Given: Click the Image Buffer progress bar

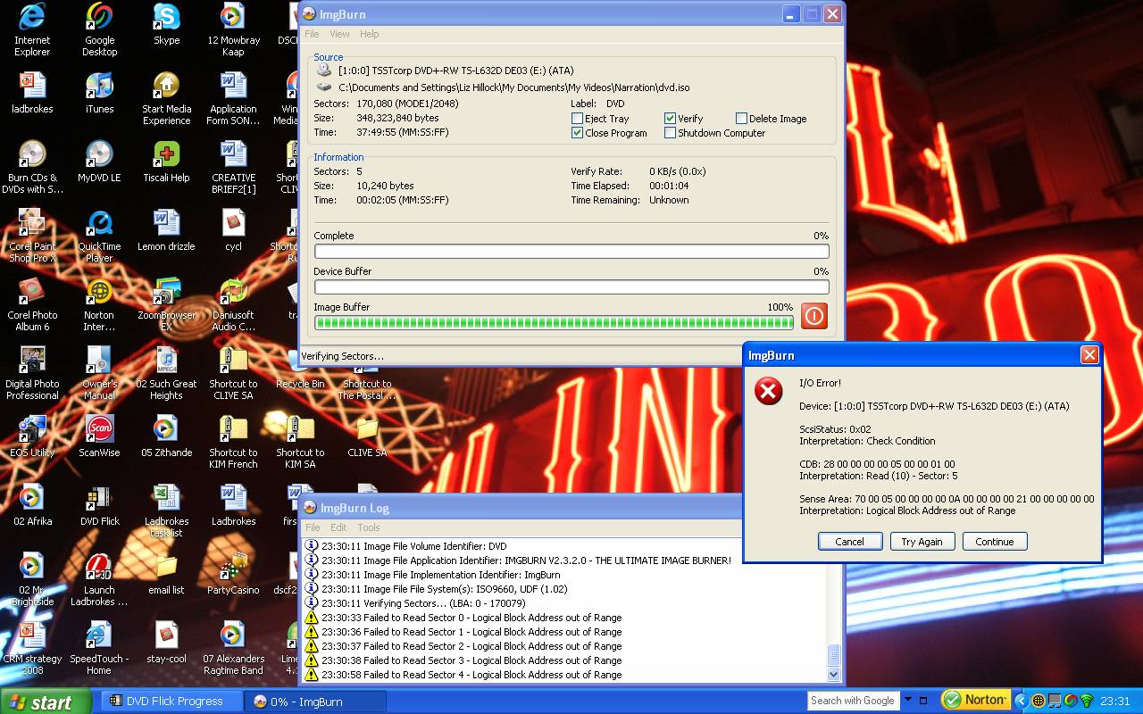Looking at the screenshot, I should point(554,322).
